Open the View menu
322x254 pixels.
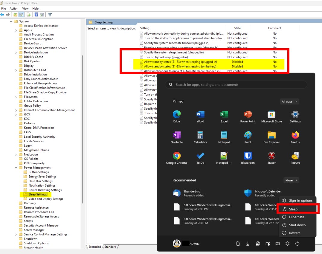25,8
